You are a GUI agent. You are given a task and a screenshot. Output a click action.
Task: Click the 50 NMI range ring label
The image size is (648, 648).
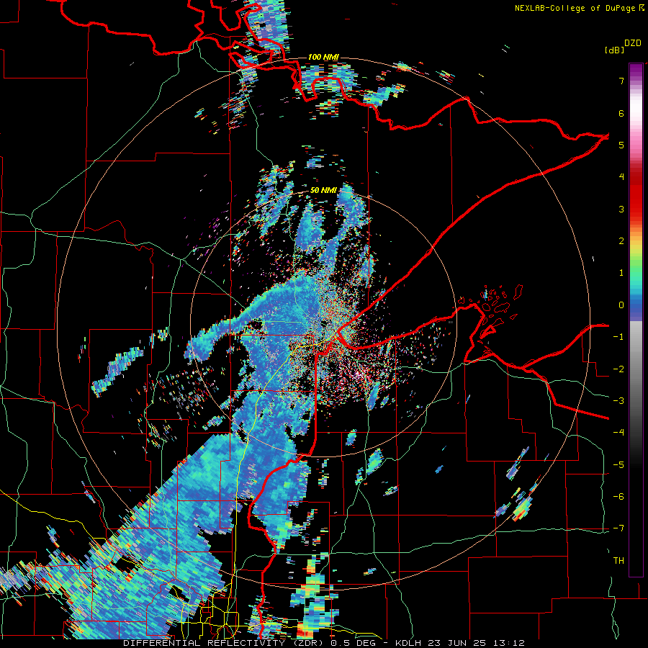[323, 191]
